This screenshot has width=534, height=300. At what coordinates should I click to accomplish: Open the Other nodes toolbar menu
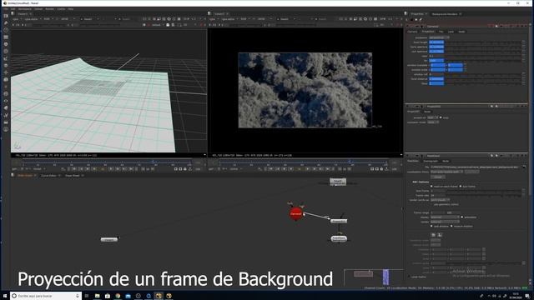[x=6, y=122]
